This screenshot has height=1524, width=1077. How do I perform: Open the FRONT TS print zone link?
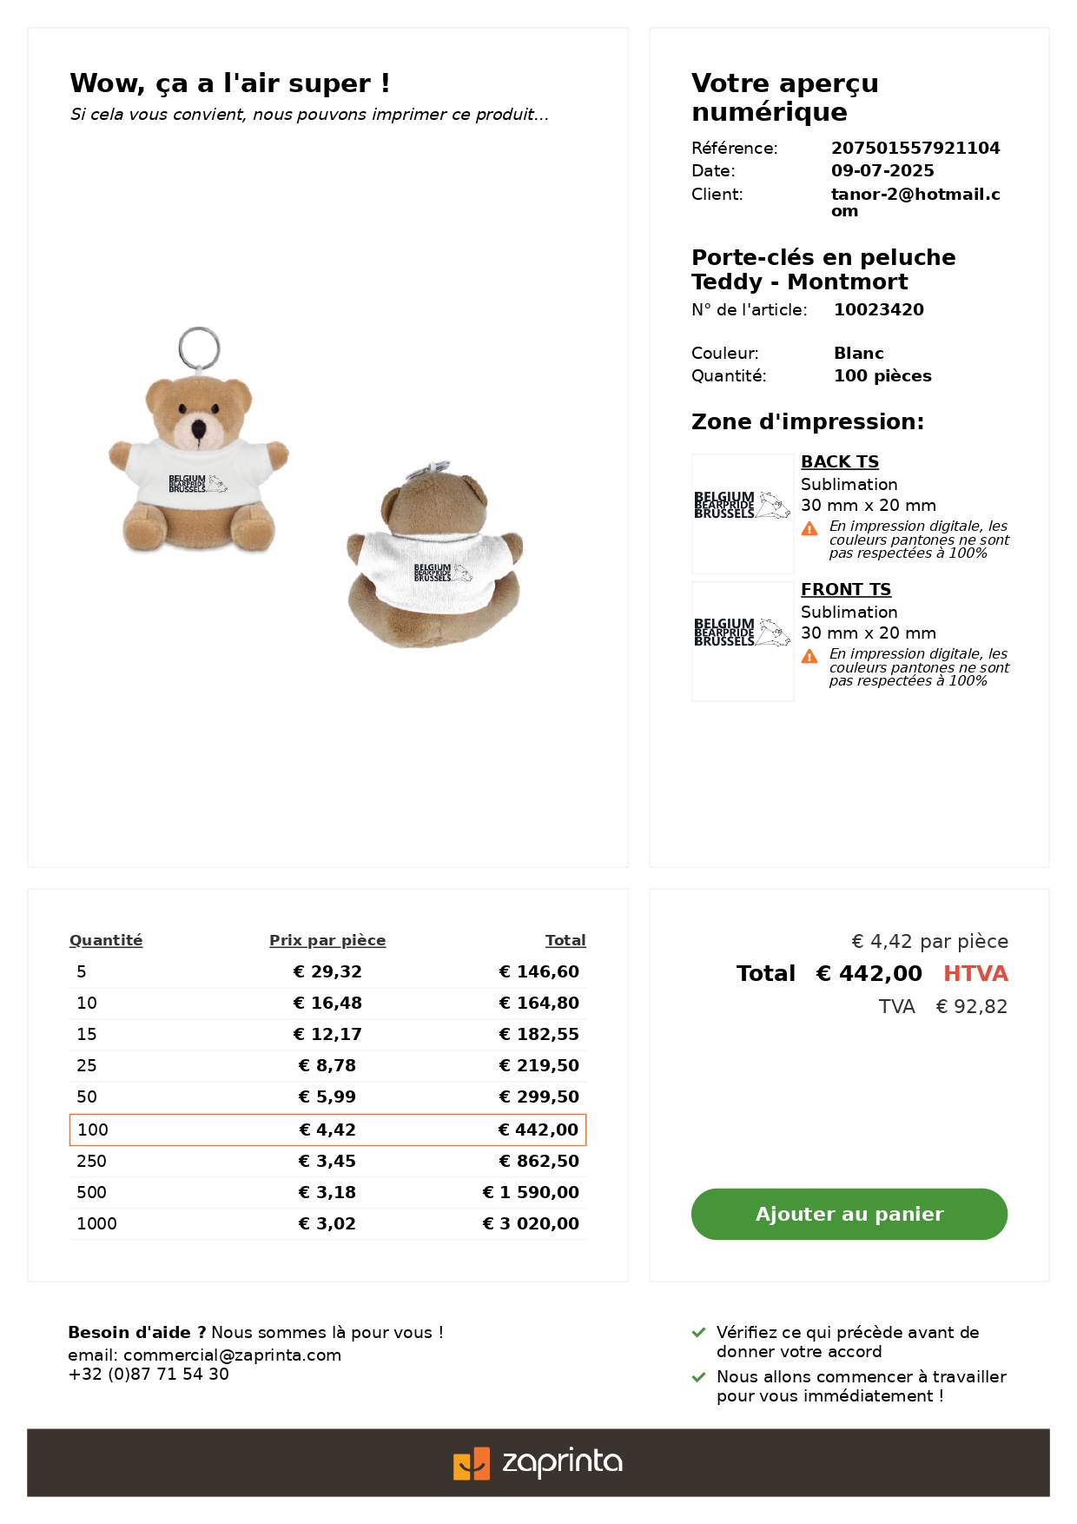point(846,589)
